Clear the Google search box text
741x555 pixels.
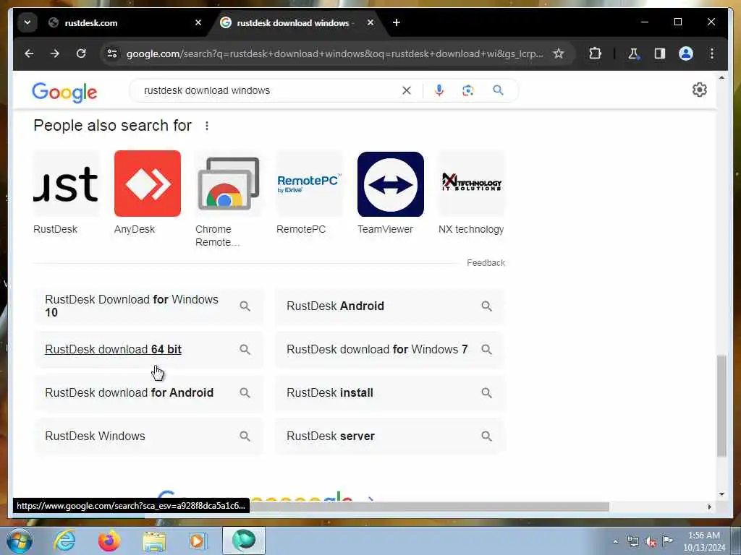[407, 90]
